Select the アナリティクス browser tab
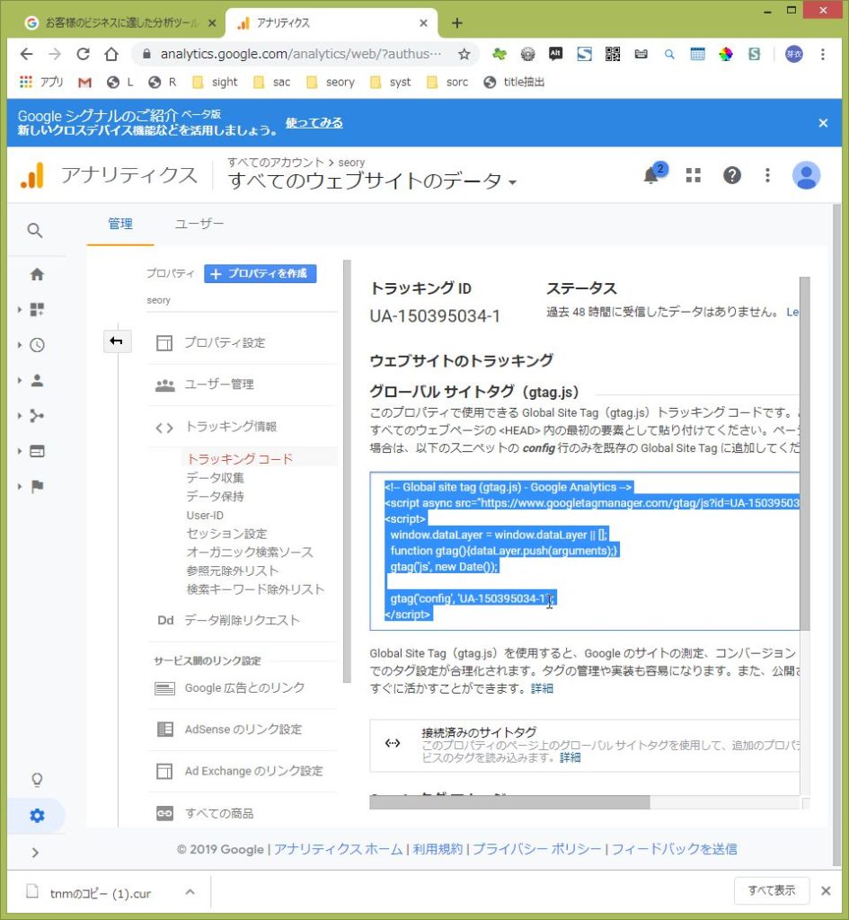The image size is (849, 920). pos(331,22)
